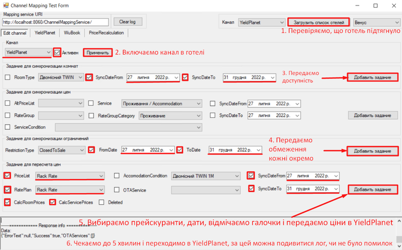Check the Deleted checkbox

click(x=102, y=202)
